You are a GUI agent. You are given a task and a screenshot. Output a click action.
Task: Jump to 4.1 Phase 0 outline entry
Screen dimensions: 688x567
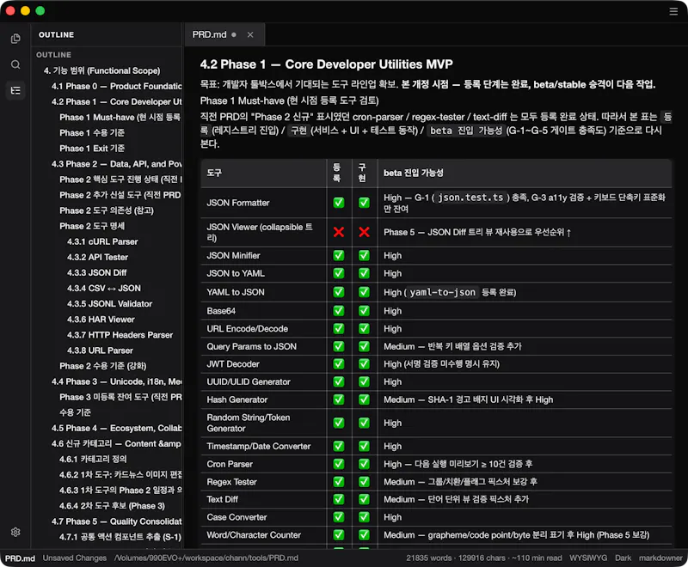116,86
